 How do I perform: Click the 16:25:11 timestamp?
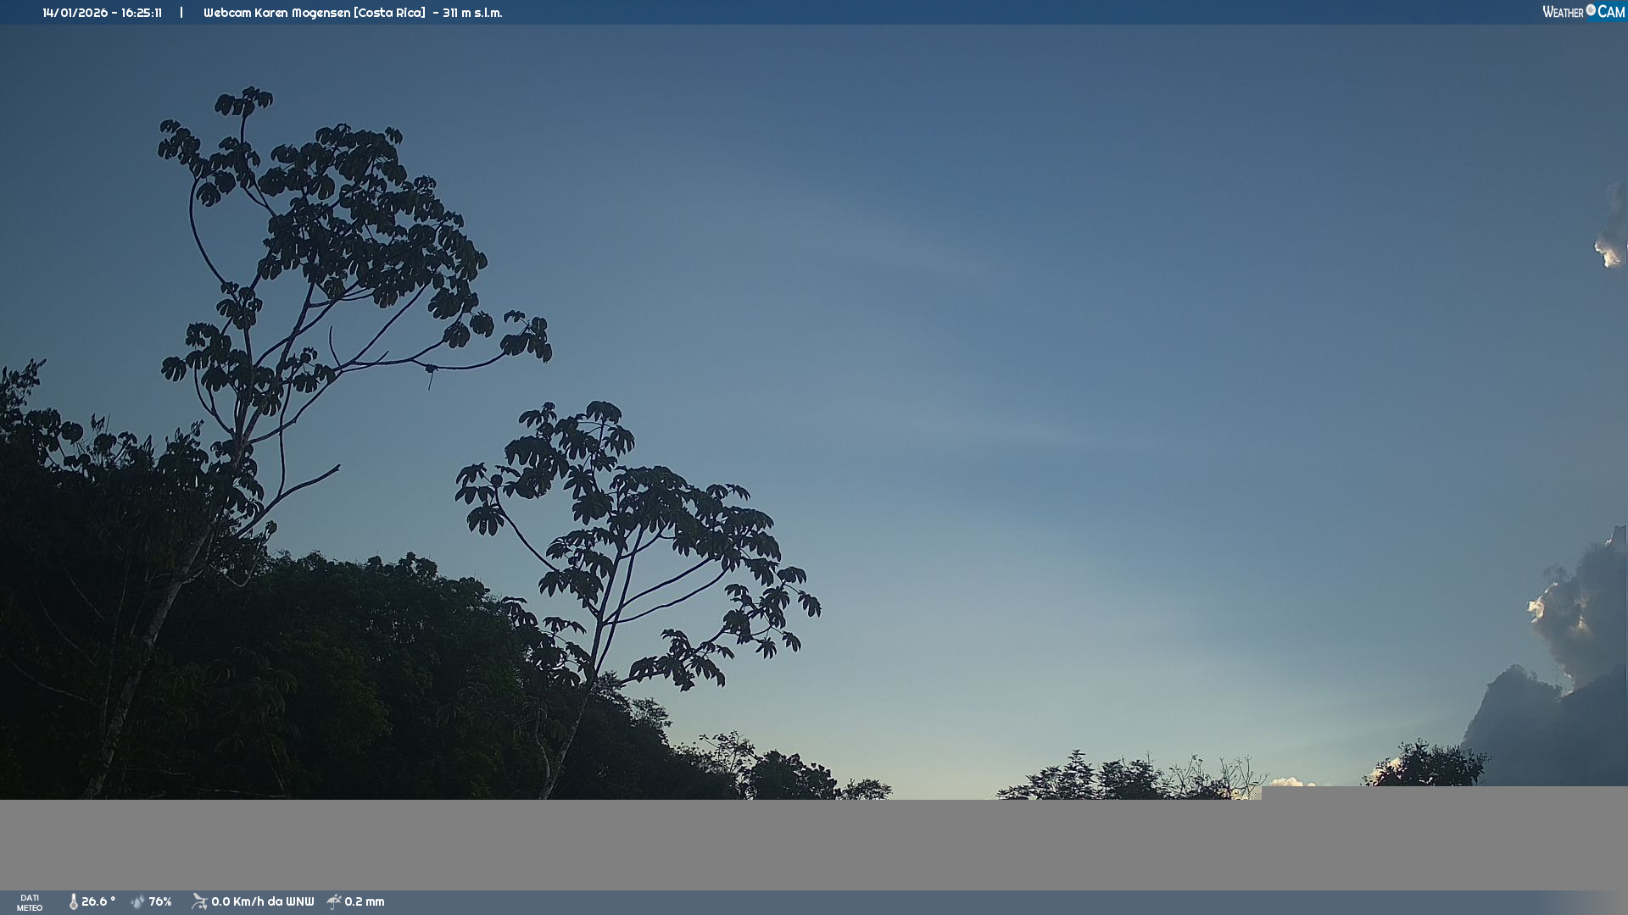pyautogui.click(x=141, y=13)
